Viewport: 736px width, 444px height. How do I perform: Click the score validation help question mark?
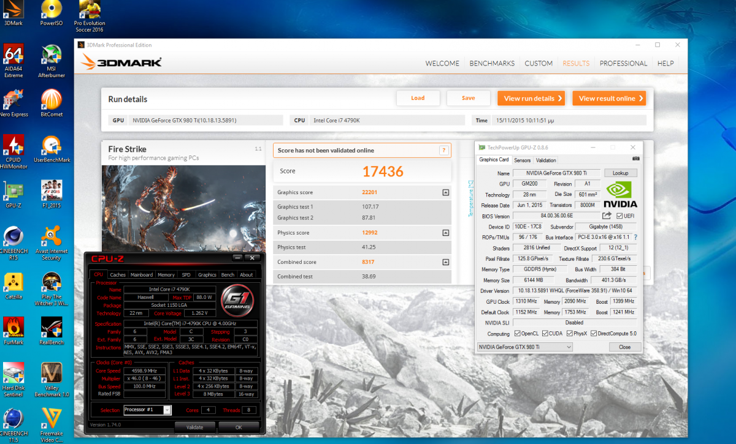coord(443,150)
